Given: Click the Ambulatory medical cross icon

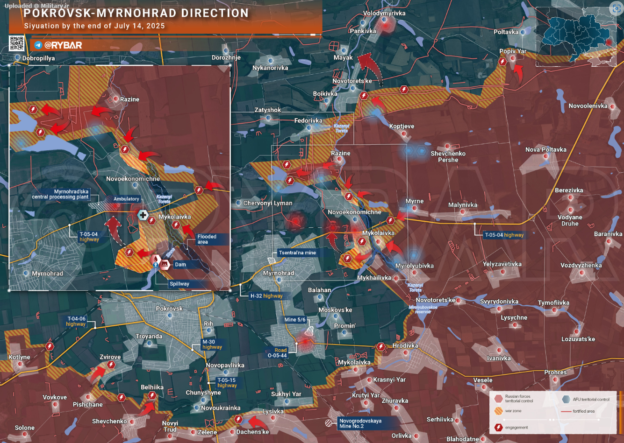Looking at the screenshot, I should pyautogui.click(x=143, y=215).
